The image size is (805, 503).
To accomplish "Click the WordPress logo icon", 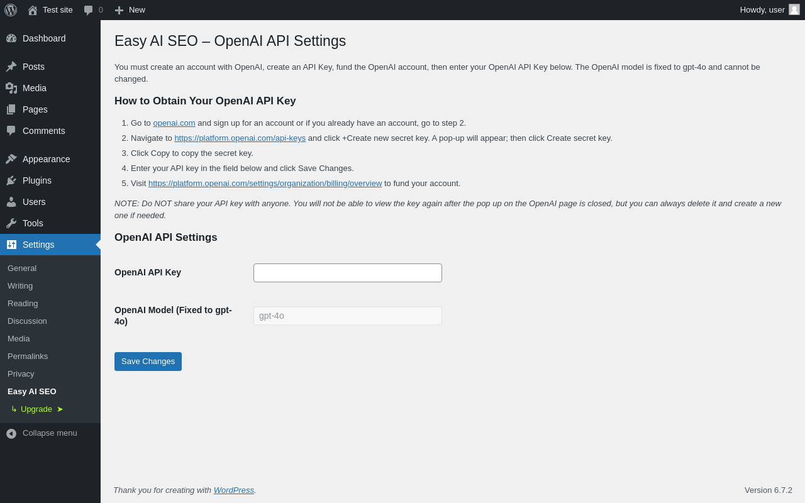I will [x=11, y=10].
